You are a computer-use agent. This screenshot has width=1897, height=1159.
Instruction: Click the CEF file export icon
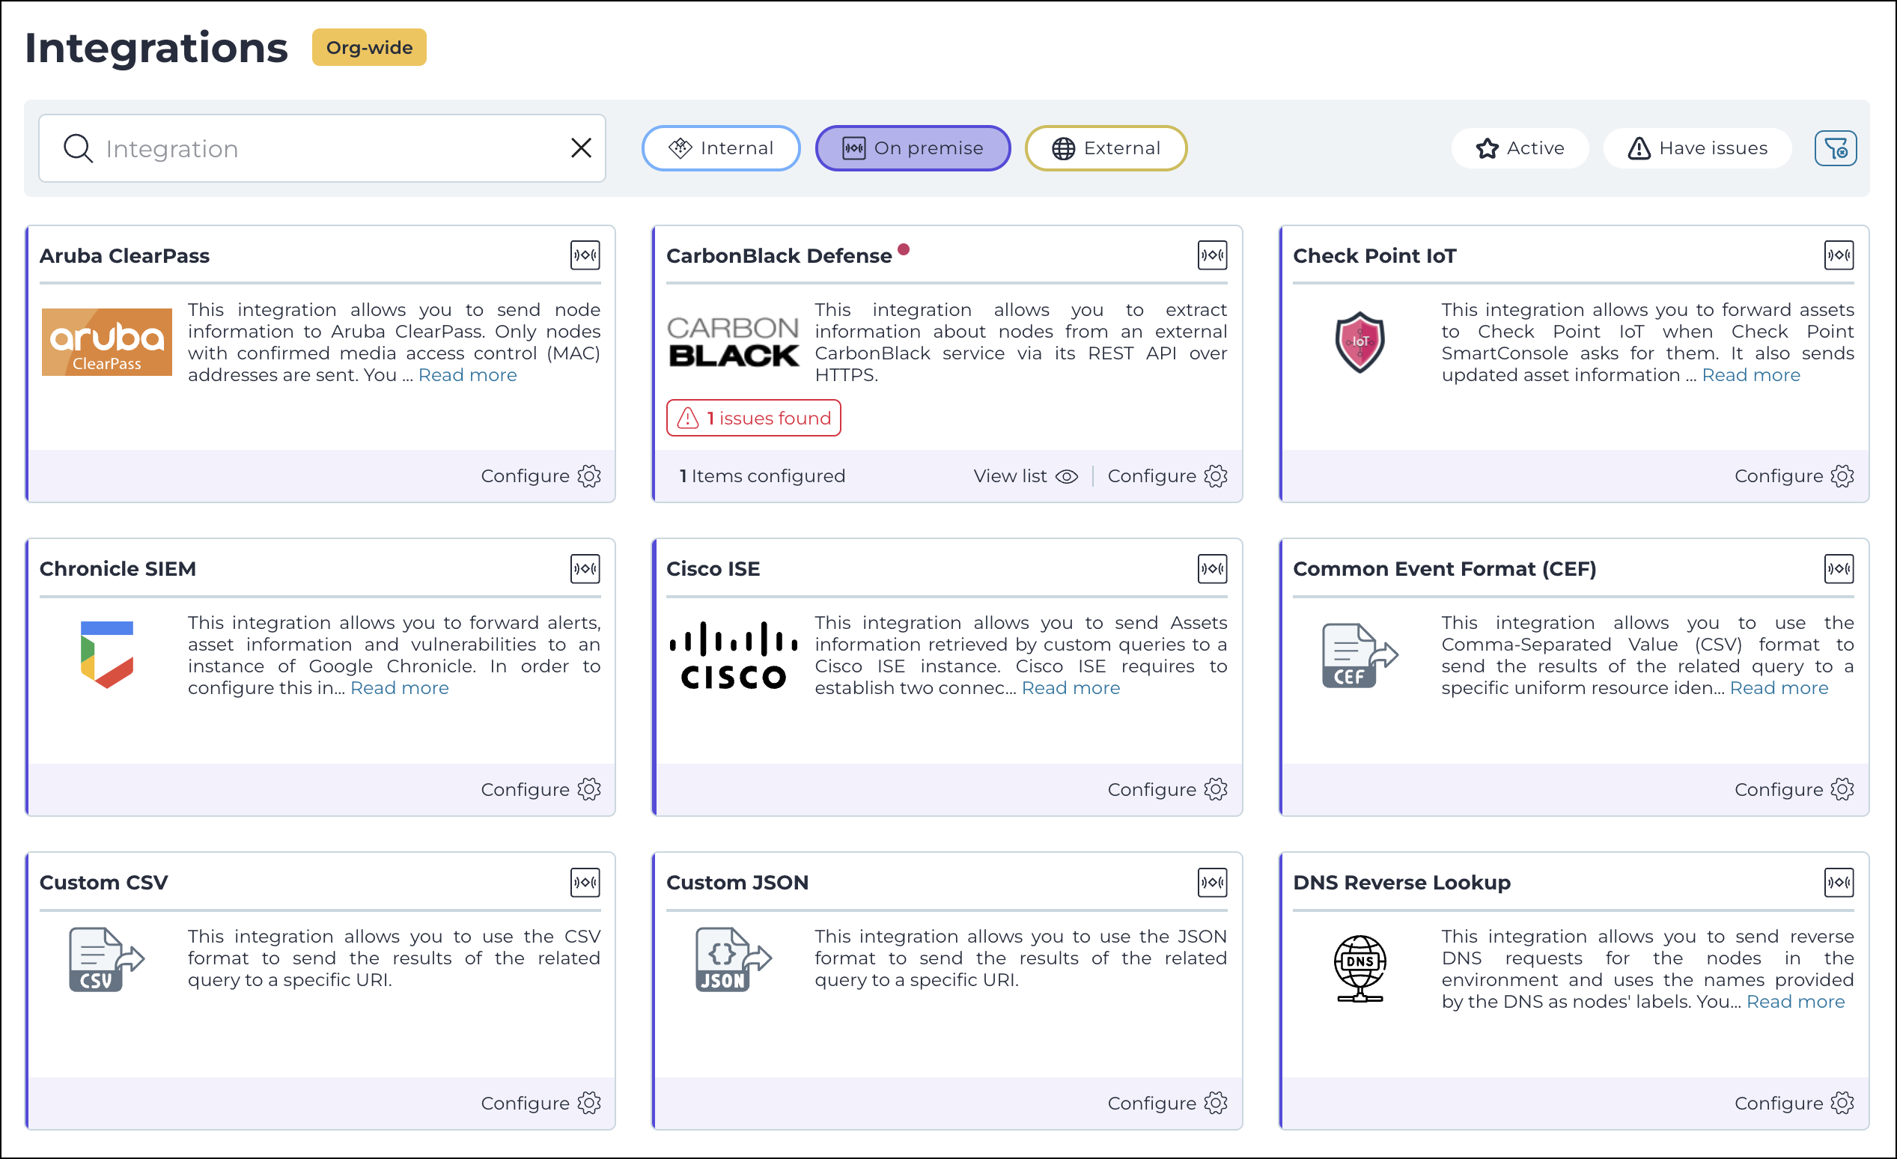point(1359,654)
